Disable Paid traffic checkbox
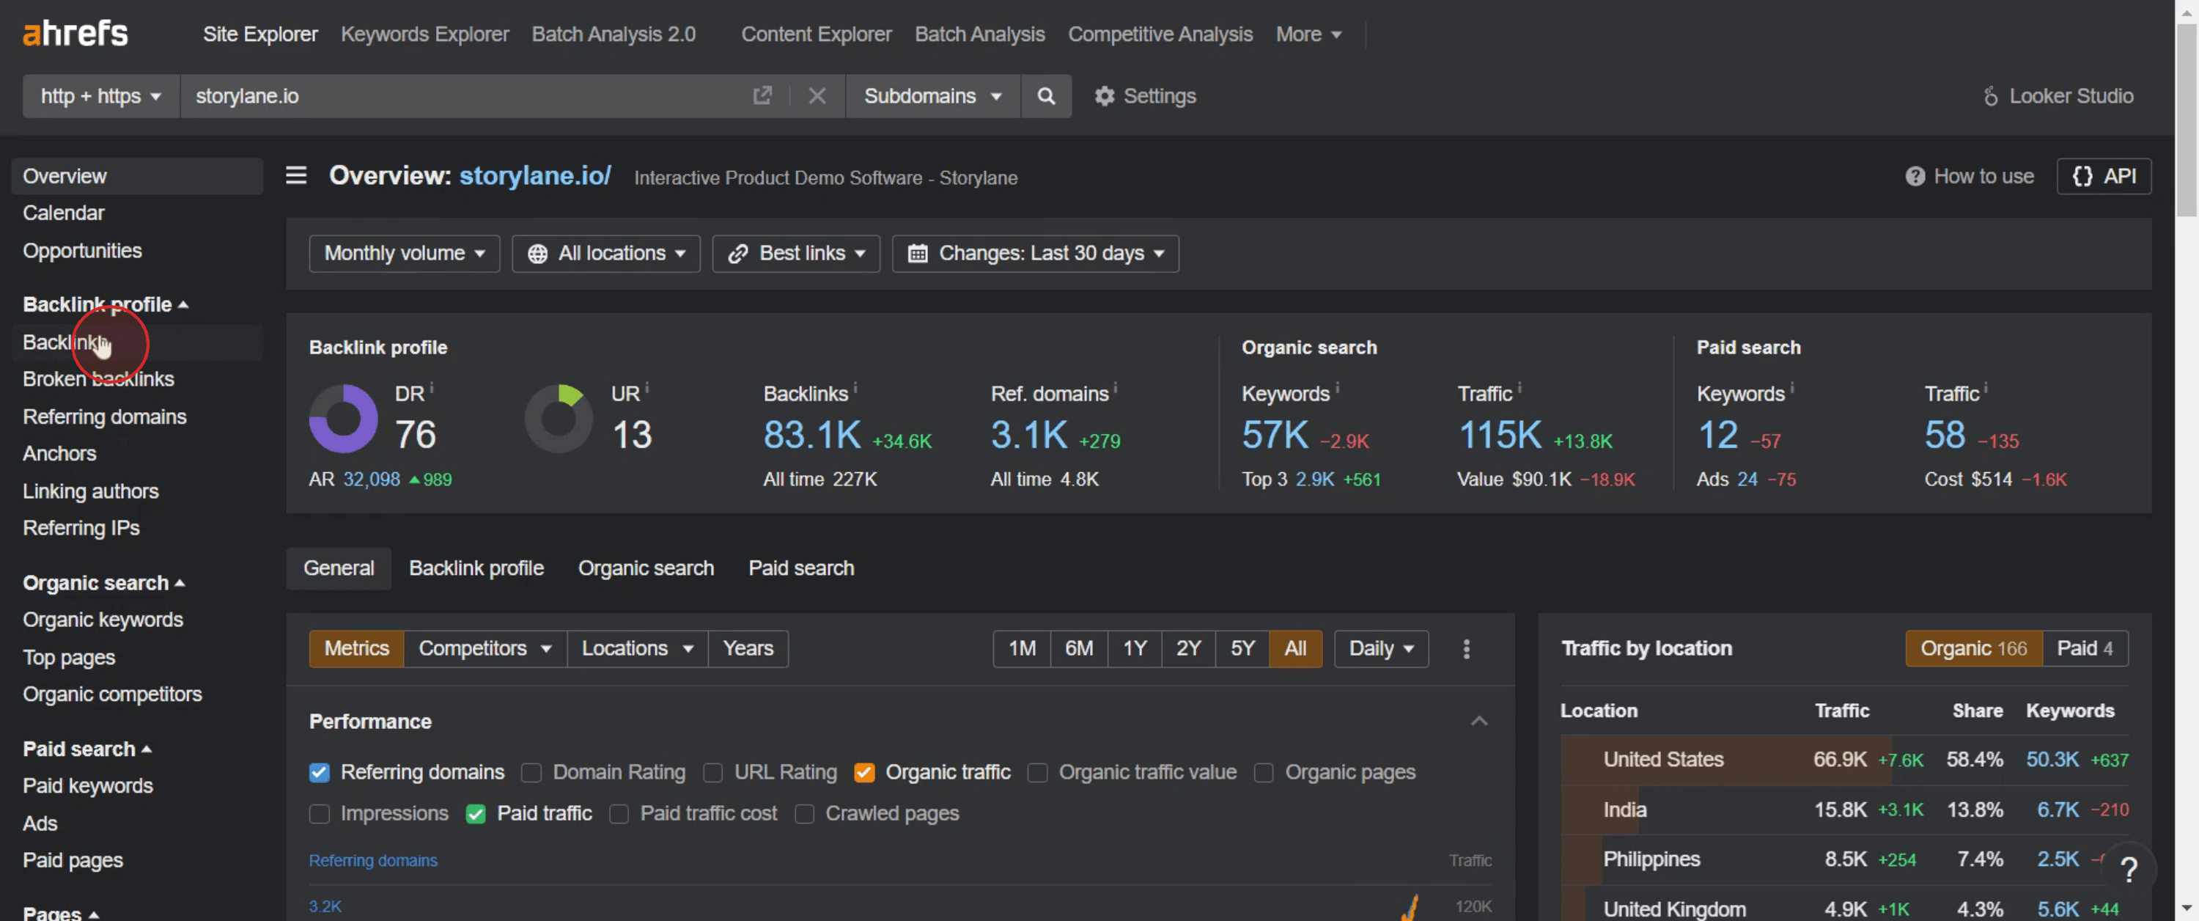2199x921 pixels. click(476, 813)
